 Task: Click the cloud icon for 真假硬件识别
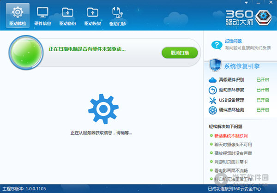pyautogui.click(x=212, y=80)
